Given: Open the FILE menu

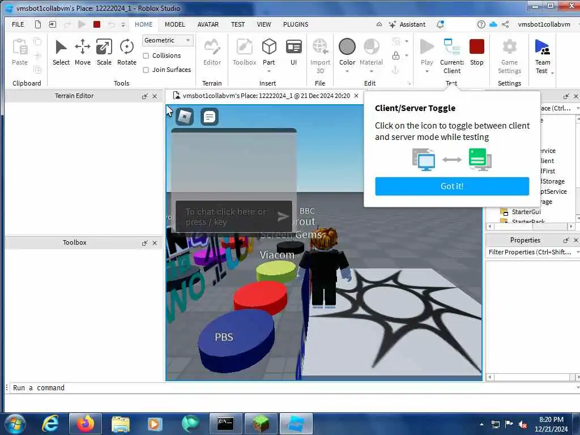Looking at the screenshot, I should (x=18, y=24).
